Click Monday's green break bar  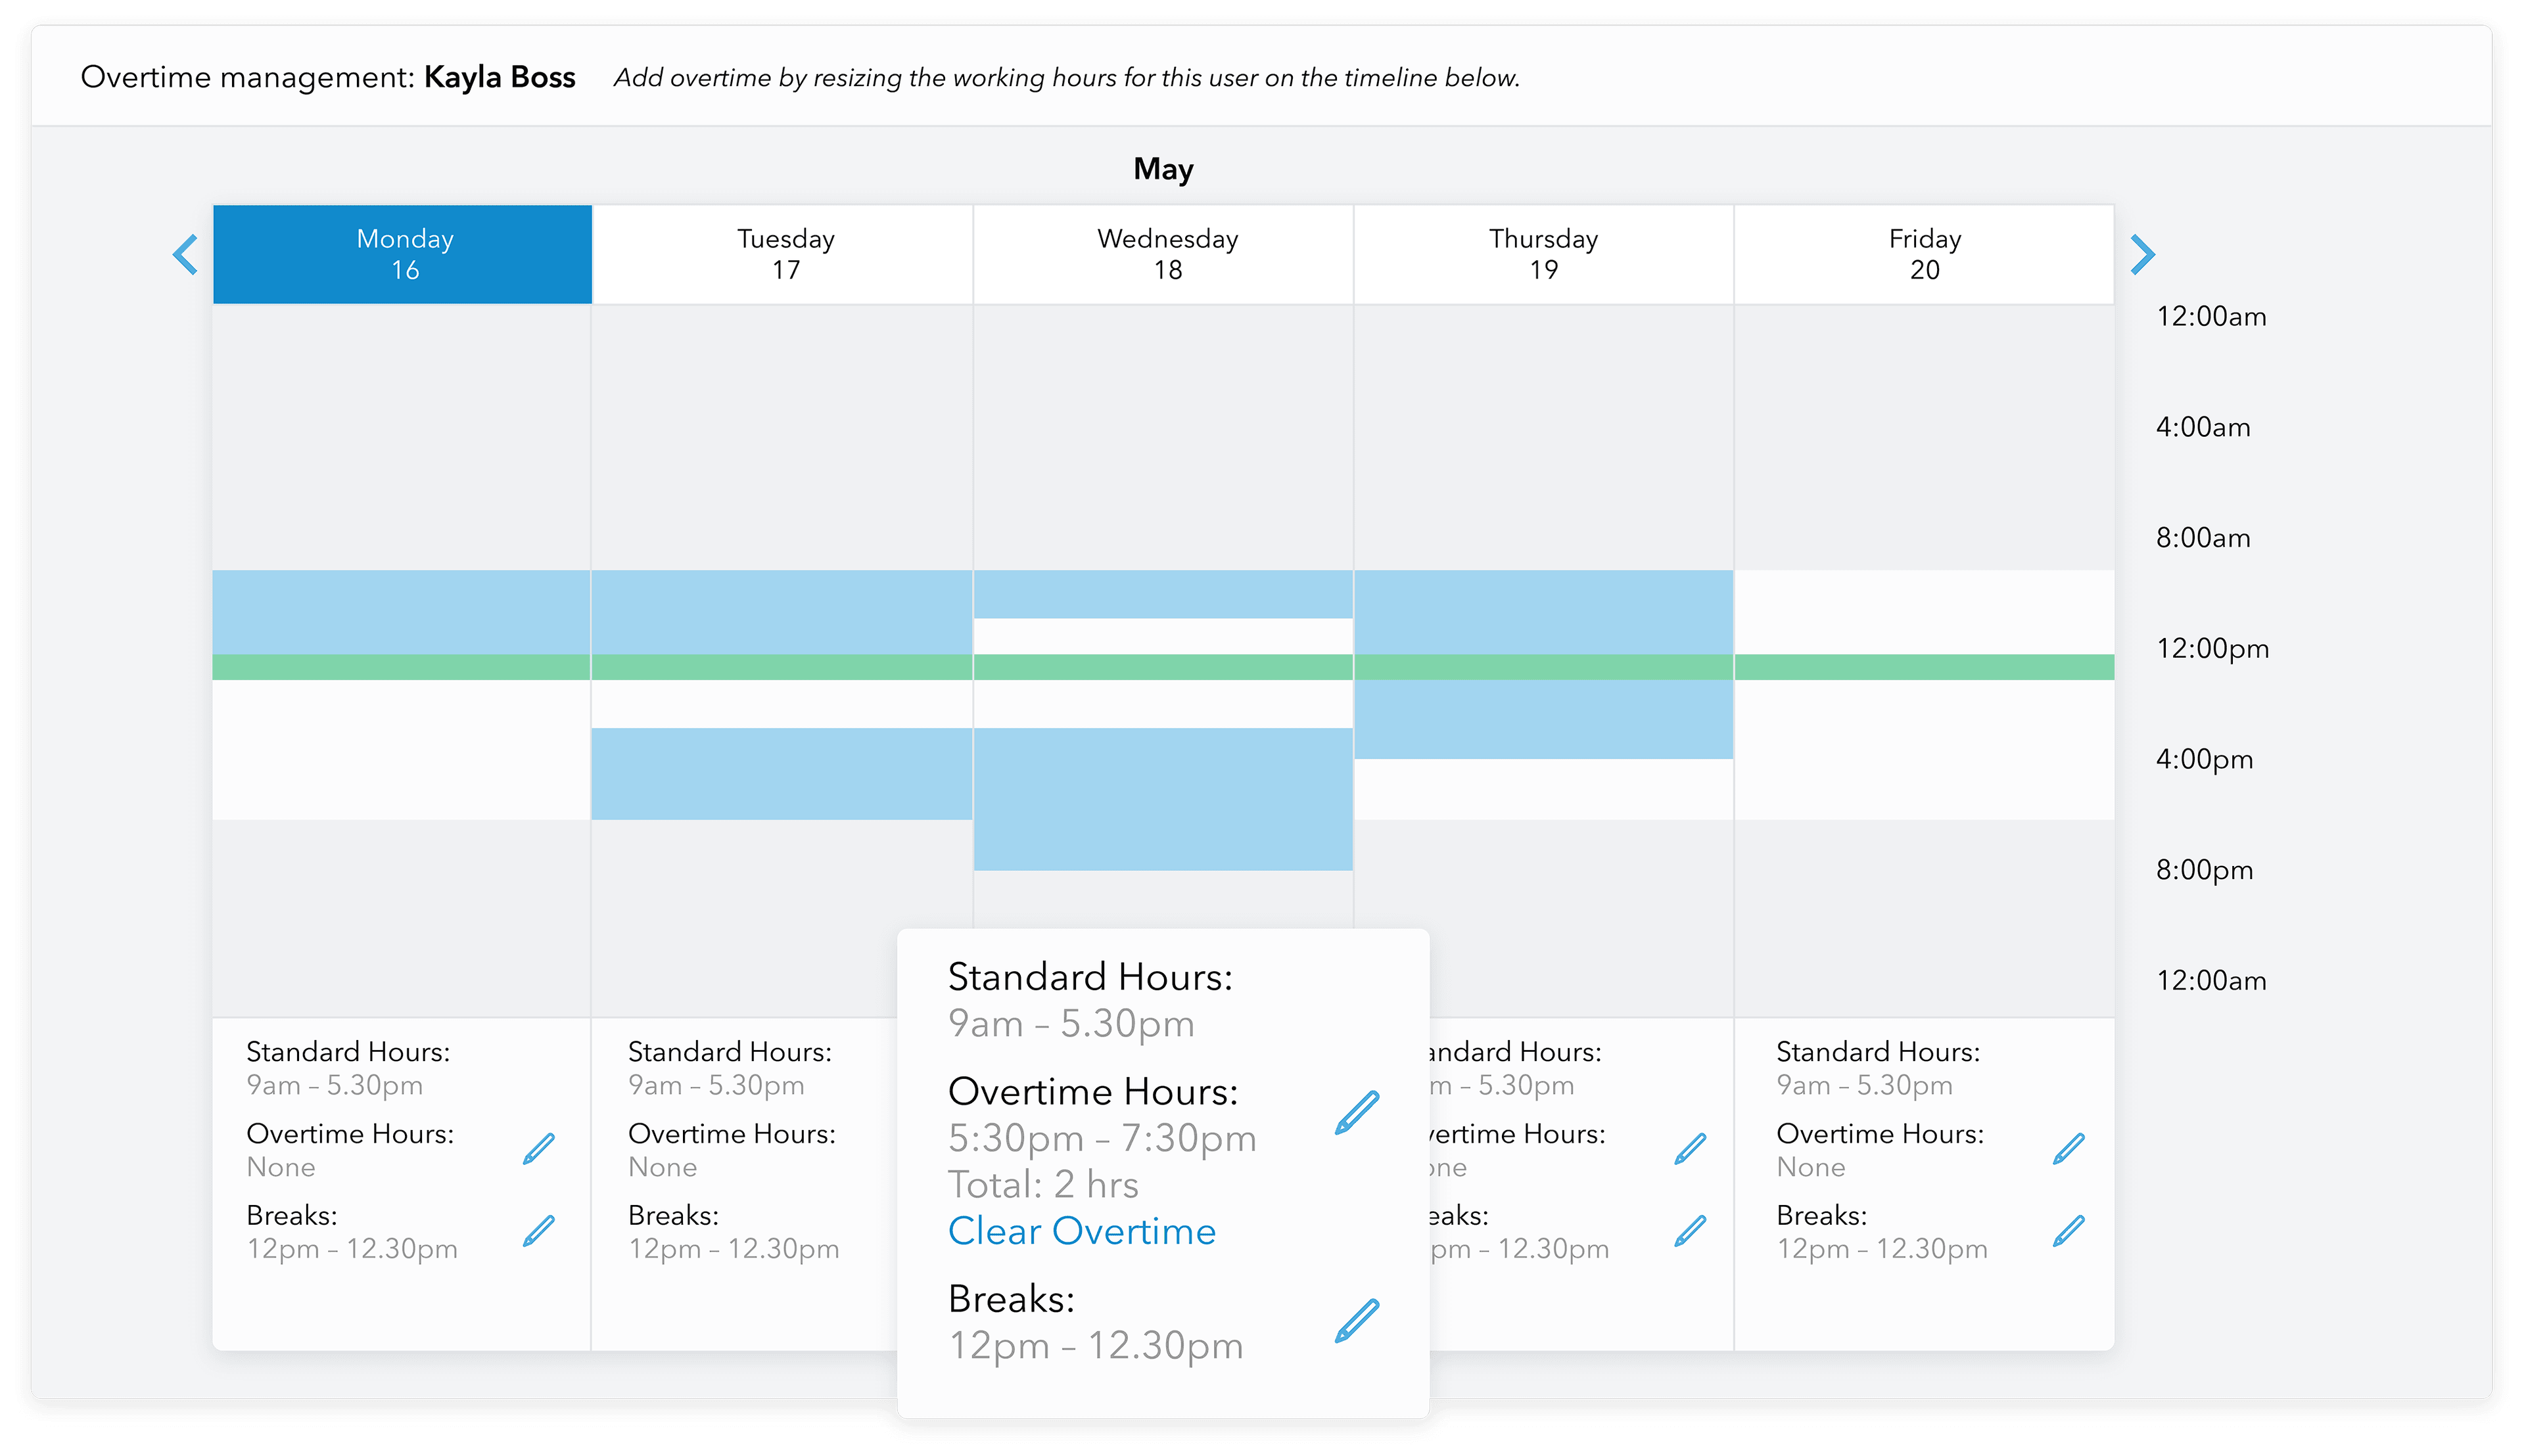point(402,667)
